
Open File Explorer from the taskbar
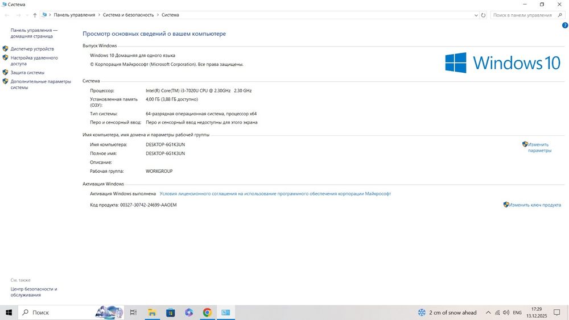pyautogui.click(x=152, y=313)
